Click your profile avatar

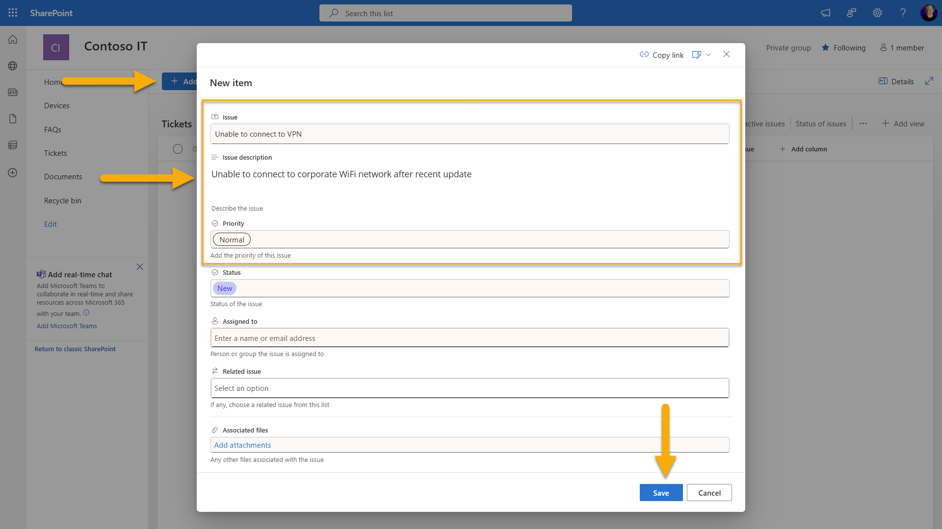point(929,13)
